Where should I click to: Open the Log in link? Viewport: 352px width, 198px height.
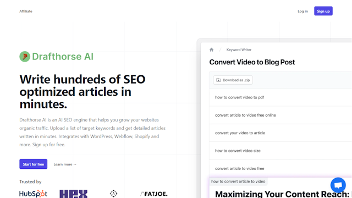click(x=303, y=11)
